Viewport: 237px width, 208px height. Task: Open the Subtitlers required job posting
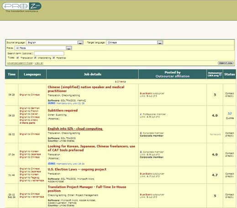pos(63,110)
